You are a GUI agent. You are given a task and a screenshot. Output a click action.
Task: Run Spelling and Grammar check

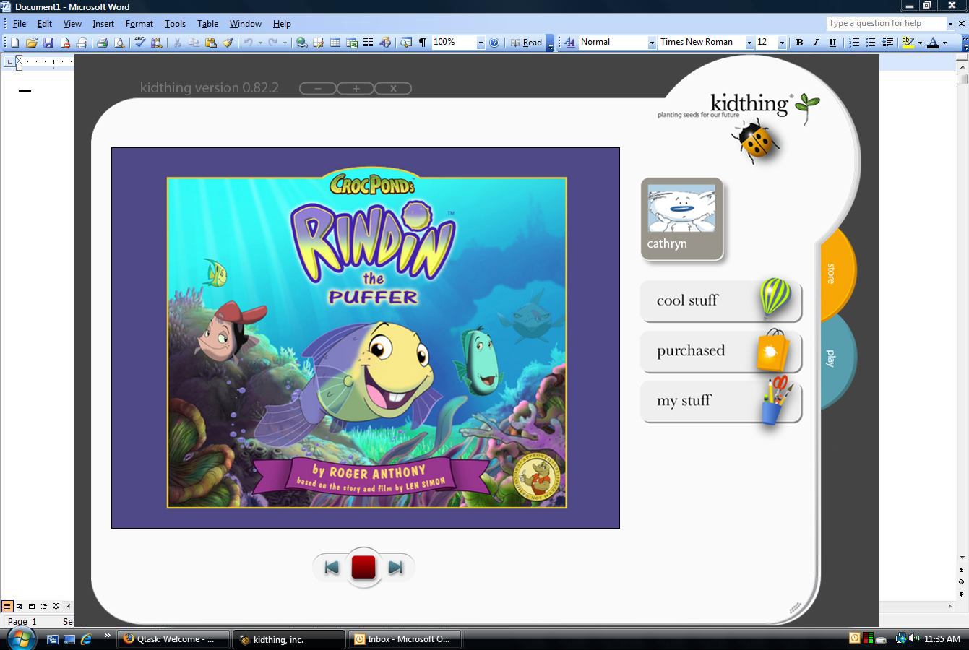click(139, 43)
